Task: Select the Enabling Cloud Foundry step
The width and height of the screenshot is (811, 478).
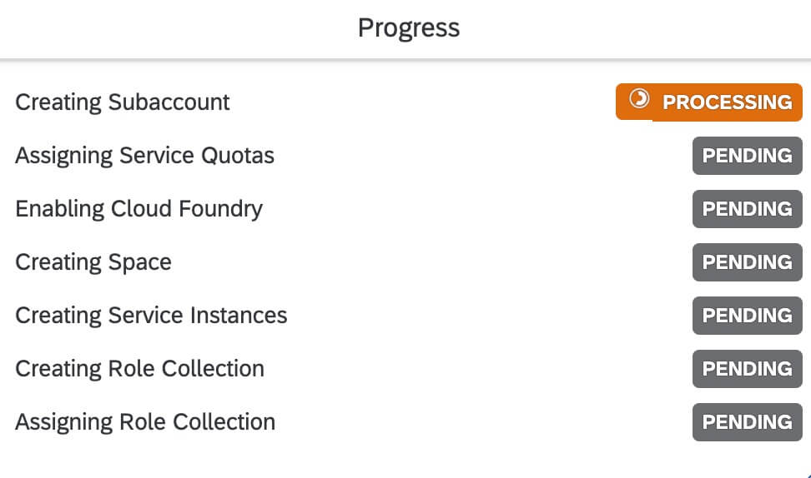Action: click(x=139, y=209)
